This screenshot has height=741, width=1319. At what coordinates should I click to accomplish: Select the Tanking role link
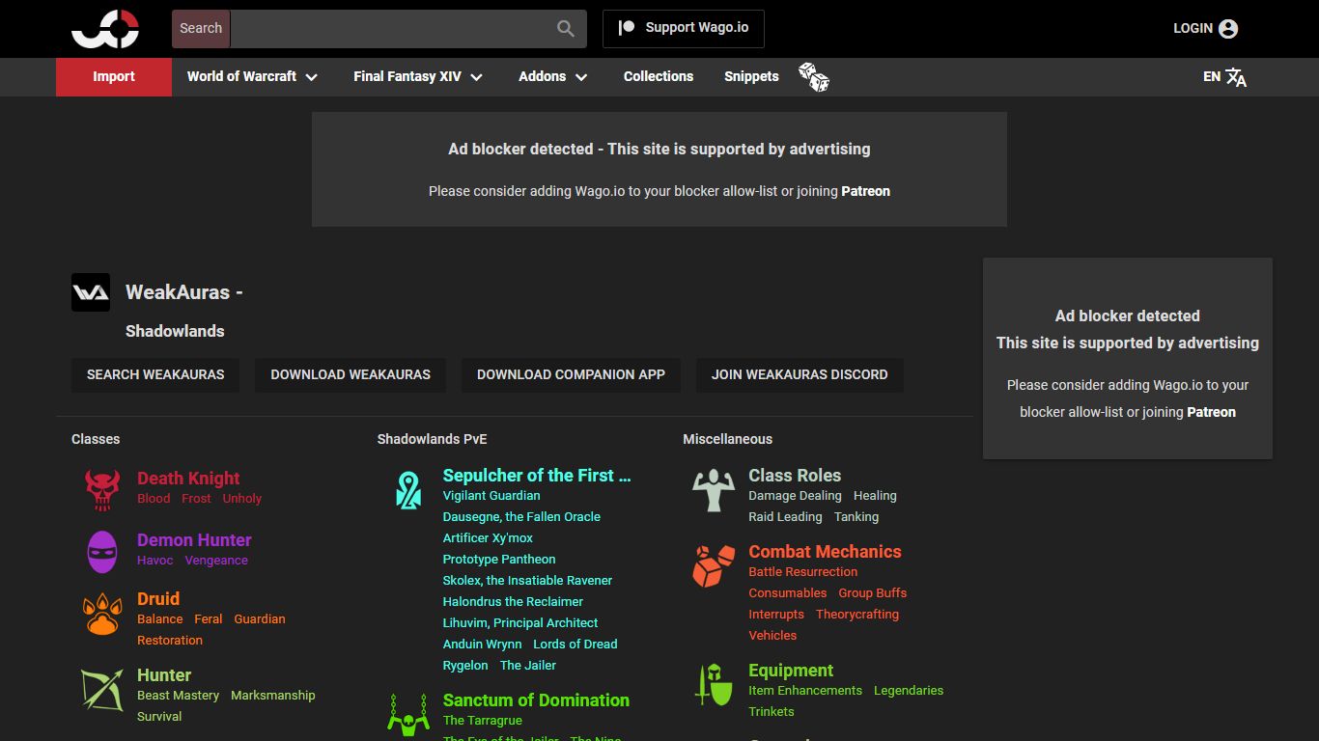[x=856, y=517]
